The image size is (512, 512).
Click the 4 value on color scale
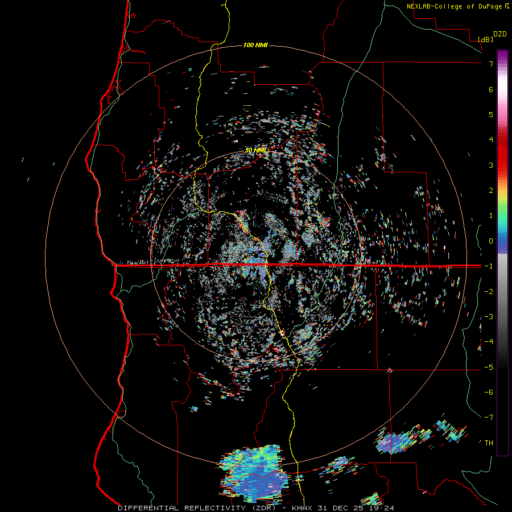coord(491,140)
